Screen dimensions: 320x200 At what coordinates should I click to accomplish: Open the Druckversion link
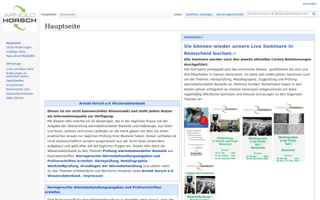(x=15, y=85)
